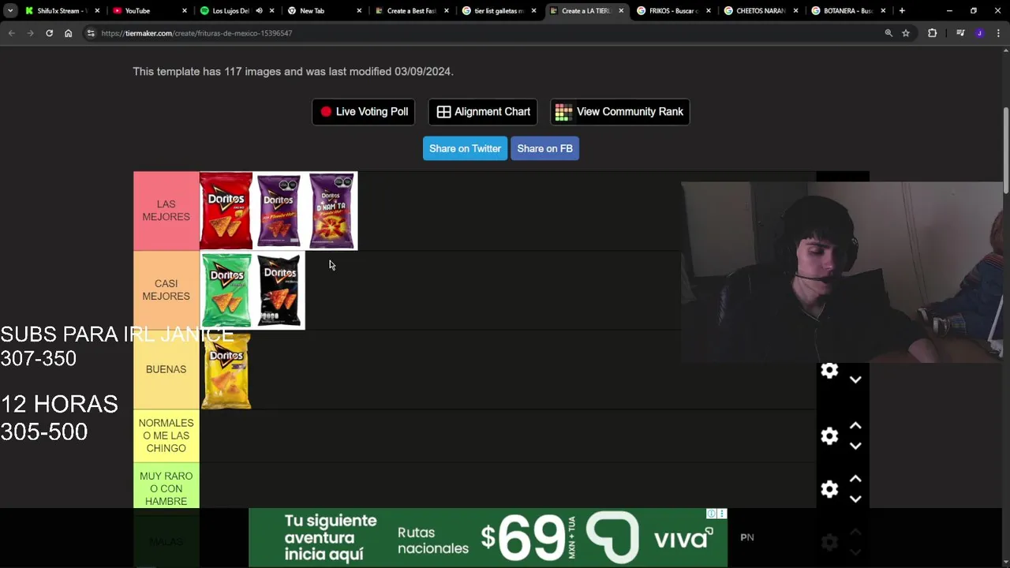View Community Rank button
The height and width of the screenshot is (568, 1010).
pyautogui.click(x=620, y=112)
